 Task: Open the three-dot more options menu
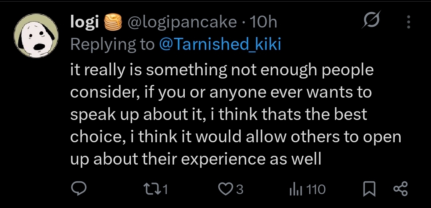[x=408, y=22]
